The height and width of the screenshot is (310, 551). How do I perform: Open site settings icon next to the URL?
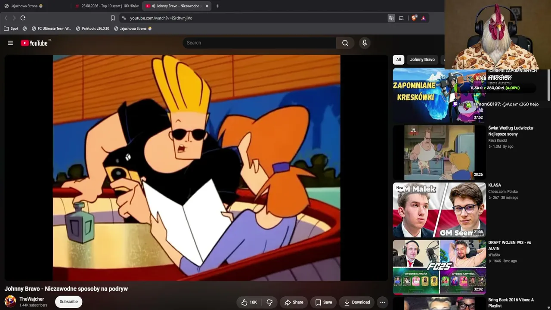pos(124,18)
